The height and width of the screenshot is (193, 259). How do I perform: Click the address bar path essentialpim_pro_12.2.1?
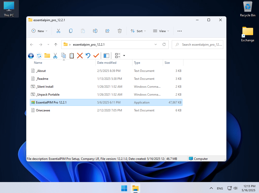point(89,45)
